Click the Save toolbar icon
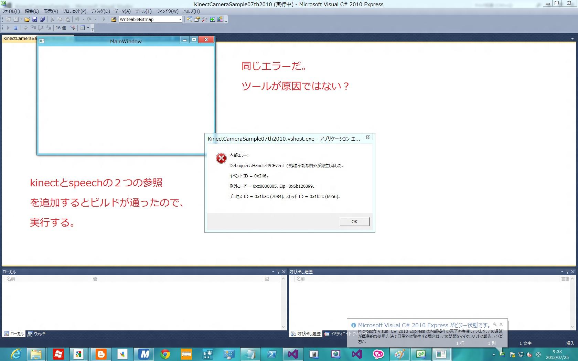 pyautogui.click(x=35, y=19)
